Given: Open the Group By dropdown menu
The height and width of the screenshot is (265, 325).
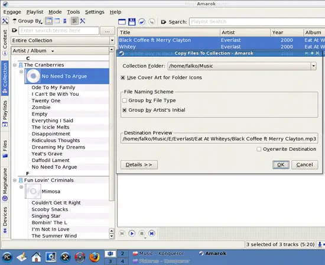Looking at the screenshot, I should tap(28, 21).
